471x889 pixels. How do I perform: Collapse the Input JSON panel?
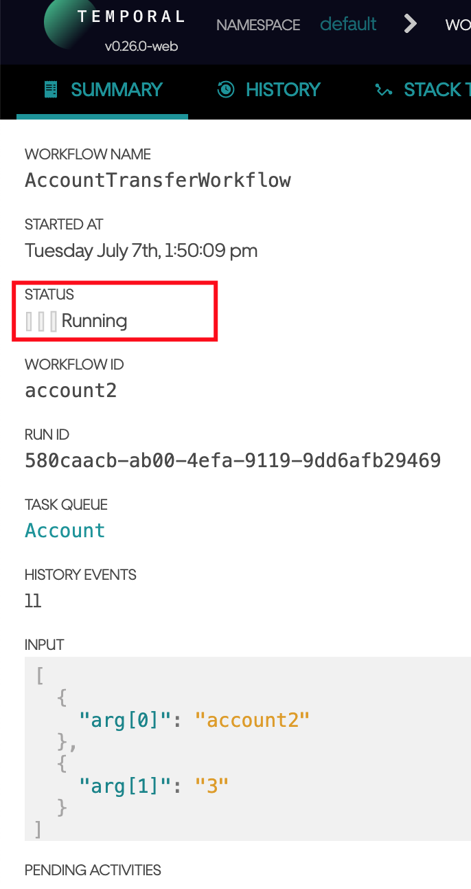click(44, 644)
